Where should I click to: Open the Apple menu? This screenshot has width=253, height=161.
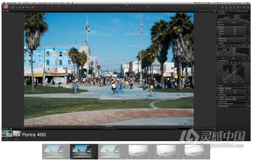click(x=4, y=3)
